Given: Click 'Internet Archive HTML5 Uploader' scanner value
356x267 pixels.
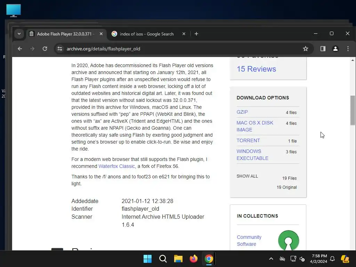Looking at the screenshot, I should click(x=163, y=217).
